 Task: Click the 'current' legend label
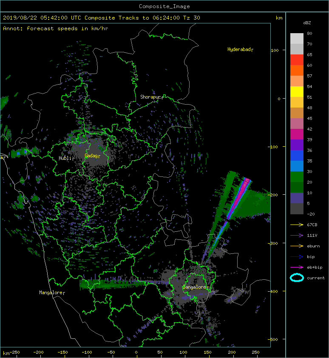click(316, 278)
